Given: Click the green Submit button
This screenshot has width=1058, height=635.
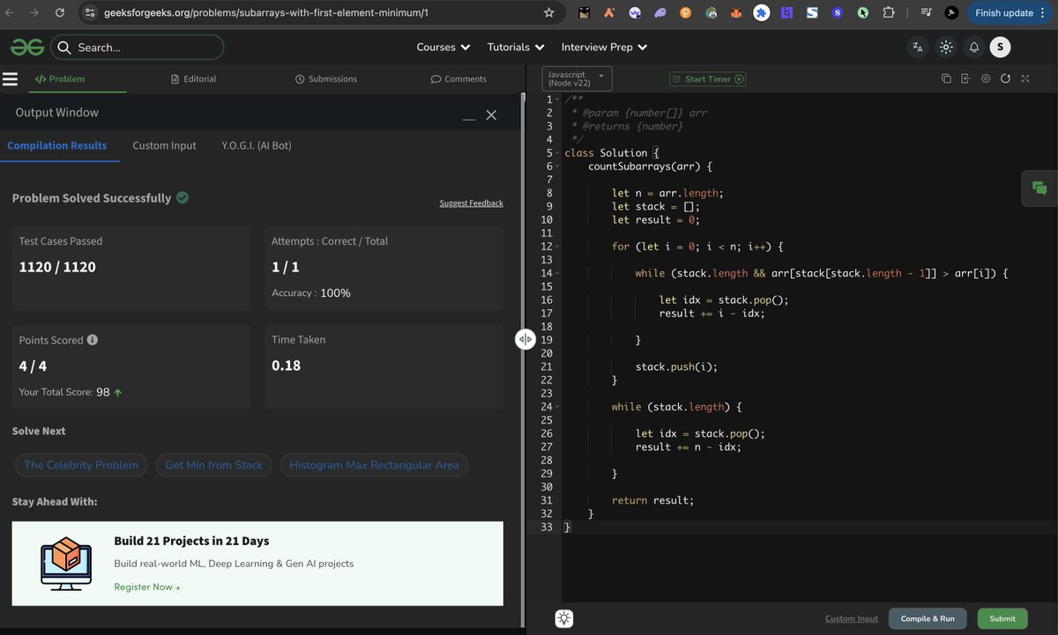Looking at the screenshot, I should (1002, 619).
